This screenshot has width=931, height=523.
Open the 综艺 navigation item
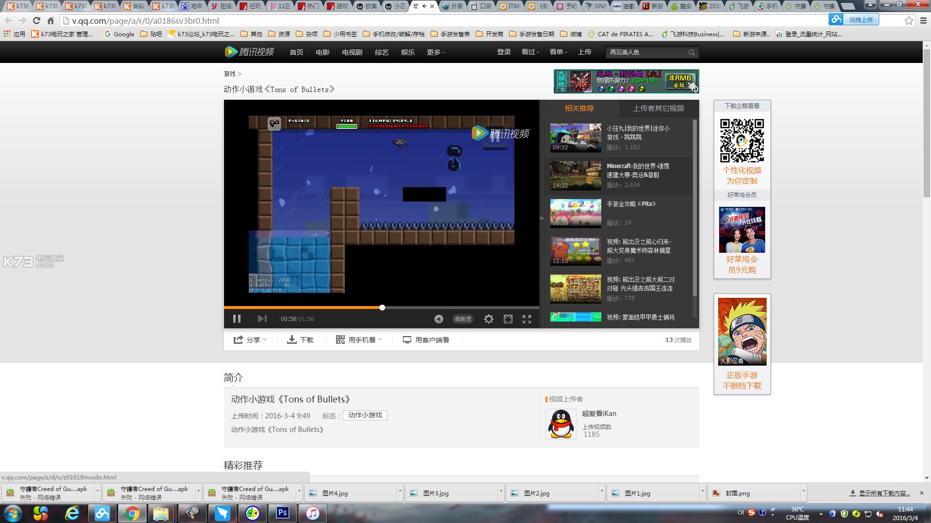382,52
